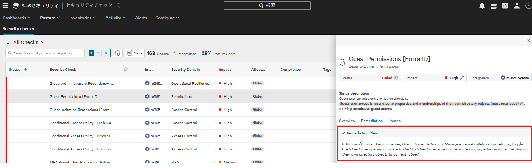The image size is (532, 168).
Task: Open the Alerts navigation link
Action: click(141, 18)
